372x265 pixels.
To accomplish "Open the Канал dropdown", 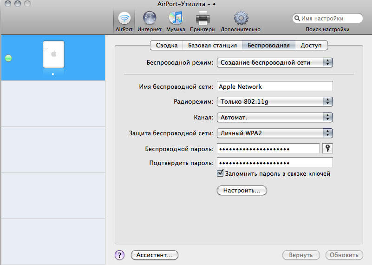I will pyautogui.click(x=275, y=117).
